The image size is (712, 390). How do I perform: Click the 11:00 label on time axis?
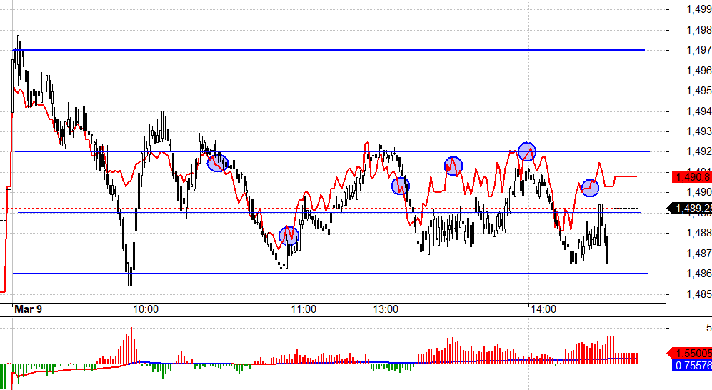pos(304,309)
